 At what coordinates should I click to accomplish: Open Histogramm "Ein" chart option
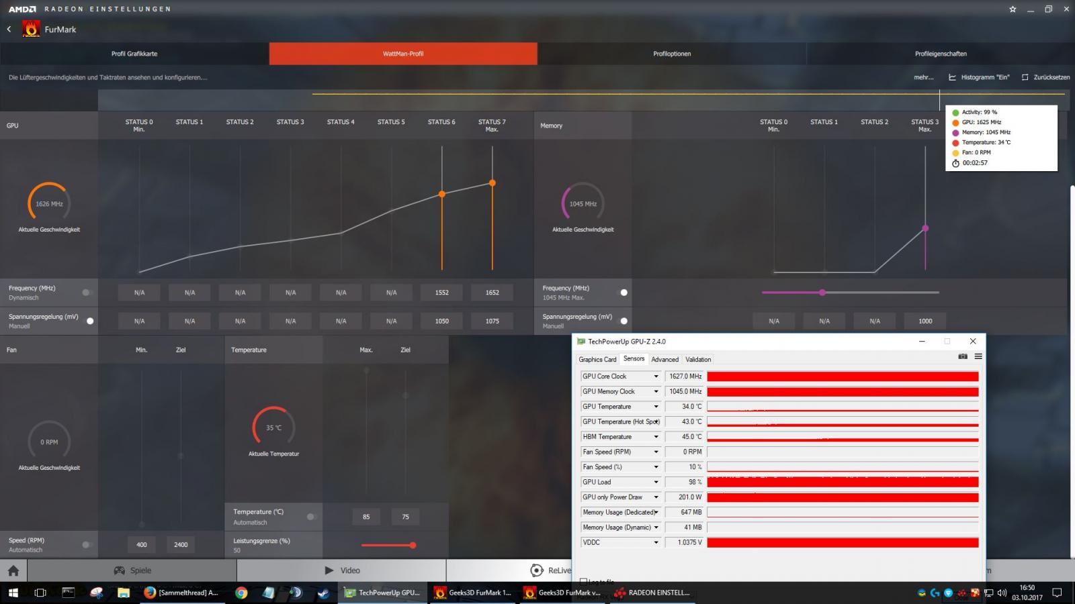(x=979, y=77)
